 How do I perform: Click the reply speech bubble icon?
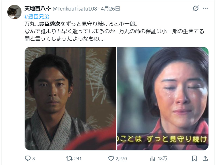28,158
